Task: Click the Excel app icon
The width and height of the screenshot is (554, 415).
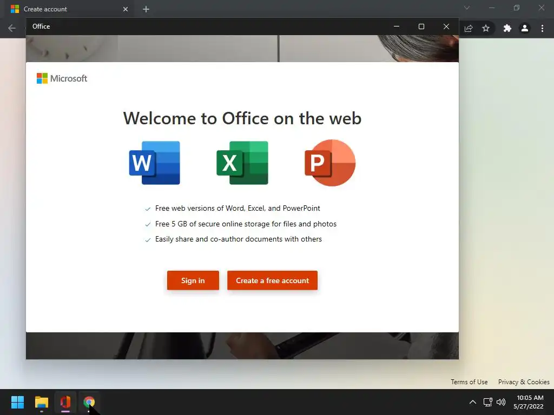Action: click(242, 163)
